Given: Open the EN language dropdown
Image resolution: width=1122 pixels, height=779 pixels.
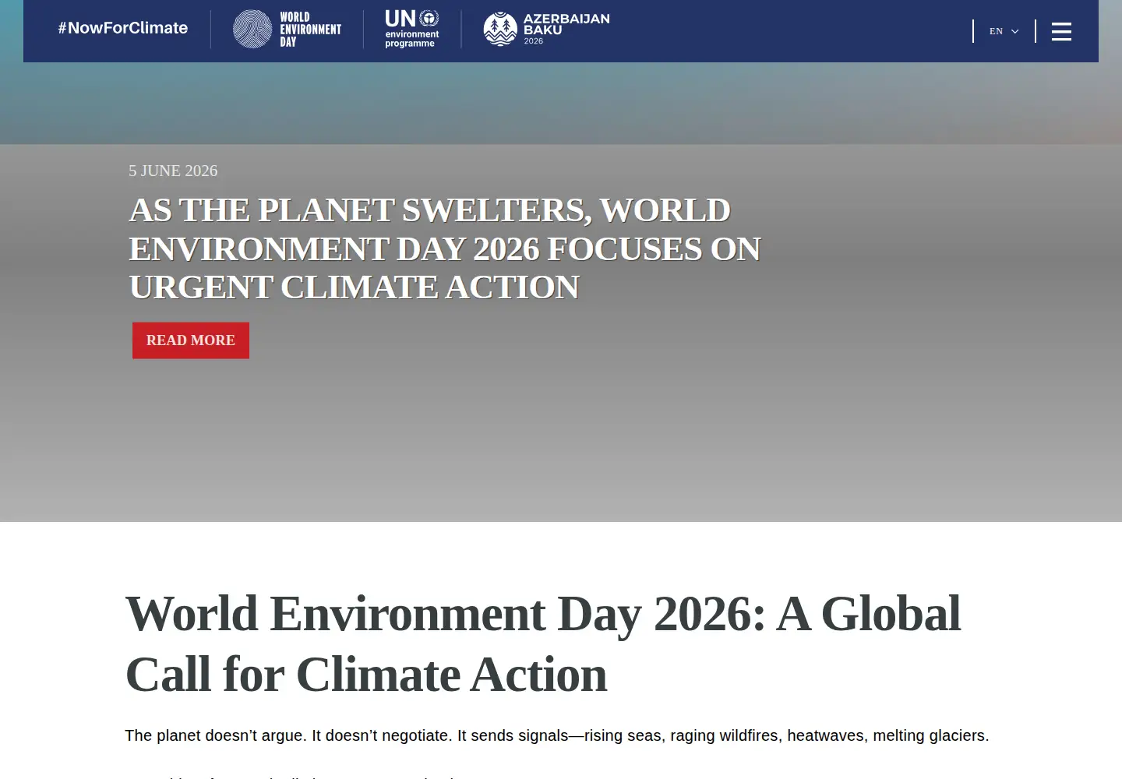Looking at the screenshot, I should [x=1004, y=31].
